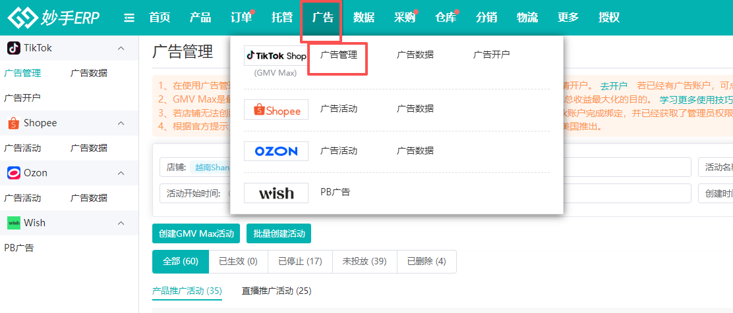Switch to the 未投放 (39) tab

click(365, 261)
